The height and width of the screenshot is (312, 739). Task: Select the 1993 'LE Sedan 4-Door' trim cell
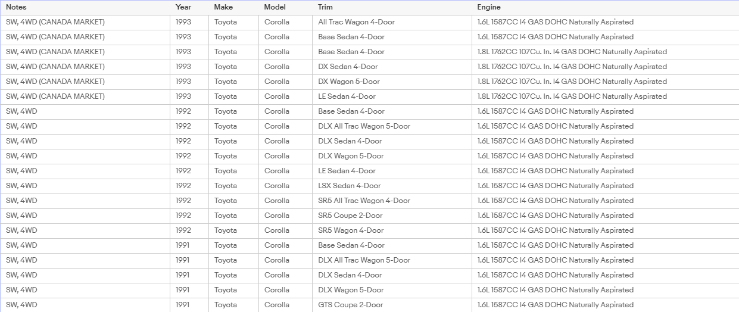[x=392, y=96]
